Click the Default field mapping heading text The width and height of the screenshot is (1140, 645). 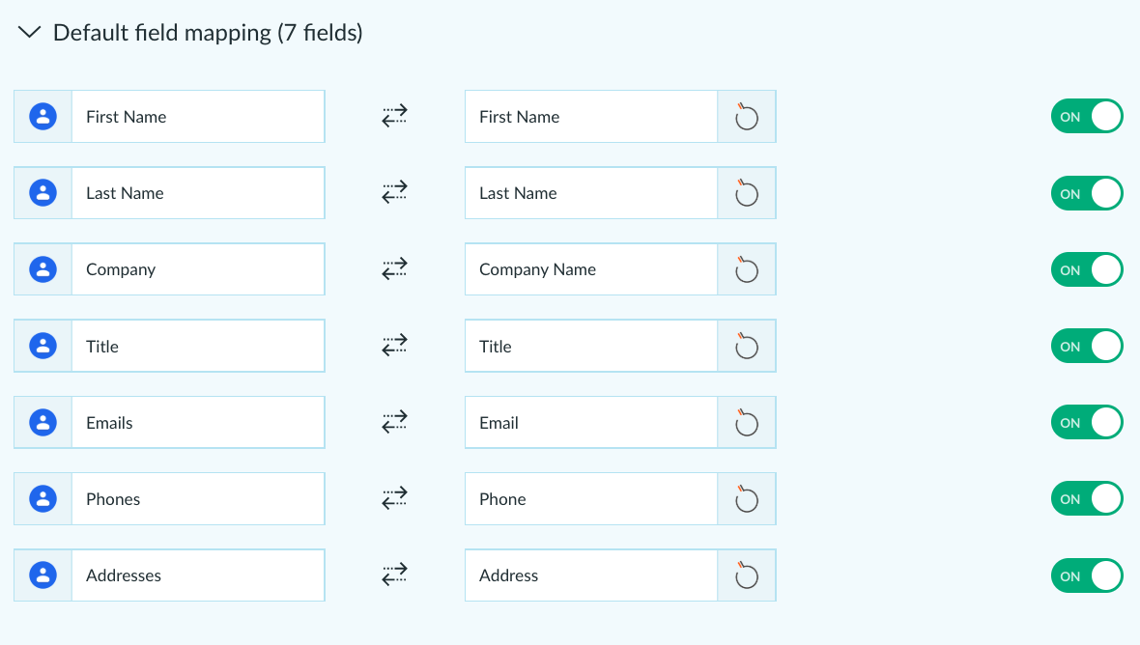coord(208,33)
